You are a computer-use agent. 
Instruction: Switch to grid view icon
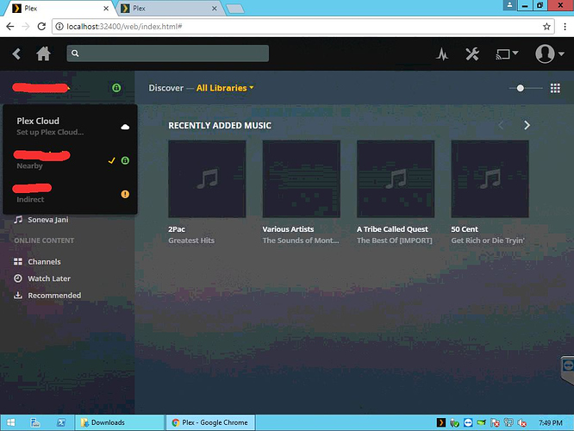coord(555,88)
